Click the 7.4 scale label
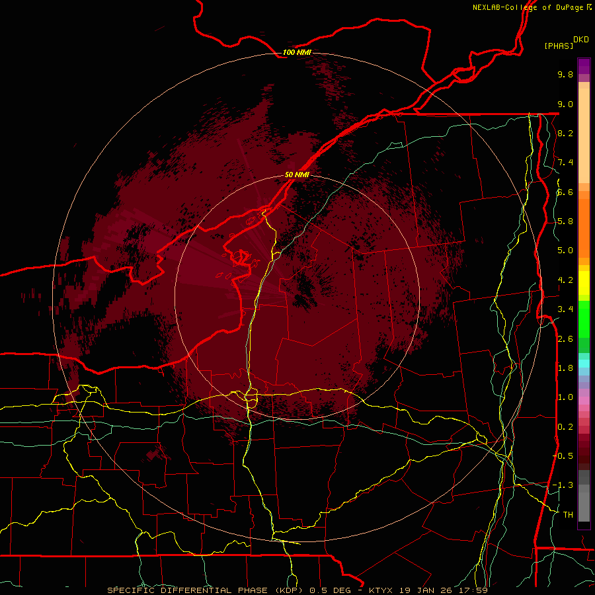The width and height of the screenshot is (595, 595). pyautogui.click(x=565, y=163)
